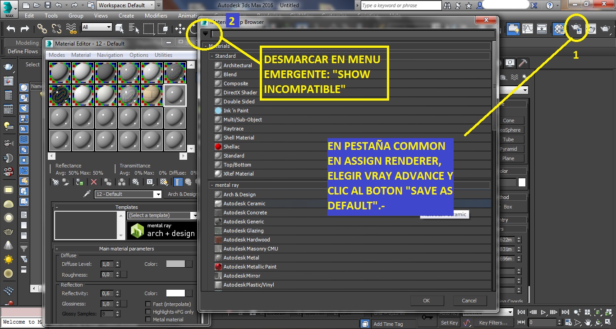This screenshot has width=616, height=329.
Task: Click the Help question mark icon
Action: click(x=550, y=5)
